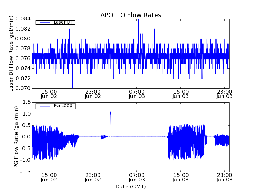Click the blue line sample in PG Loop legend
Screen dimensions: 255x191
coord(44,106)
